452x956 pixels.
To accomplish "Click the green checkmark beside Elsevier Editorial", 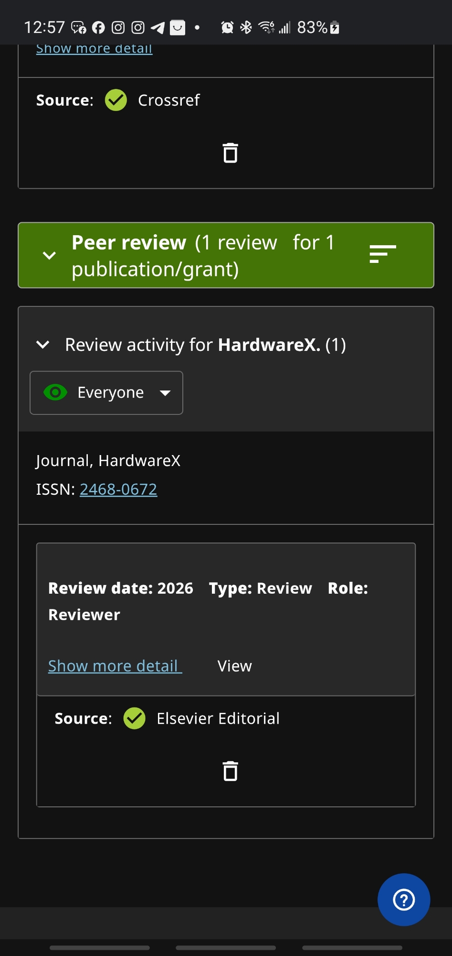I will tap(135, 718).
